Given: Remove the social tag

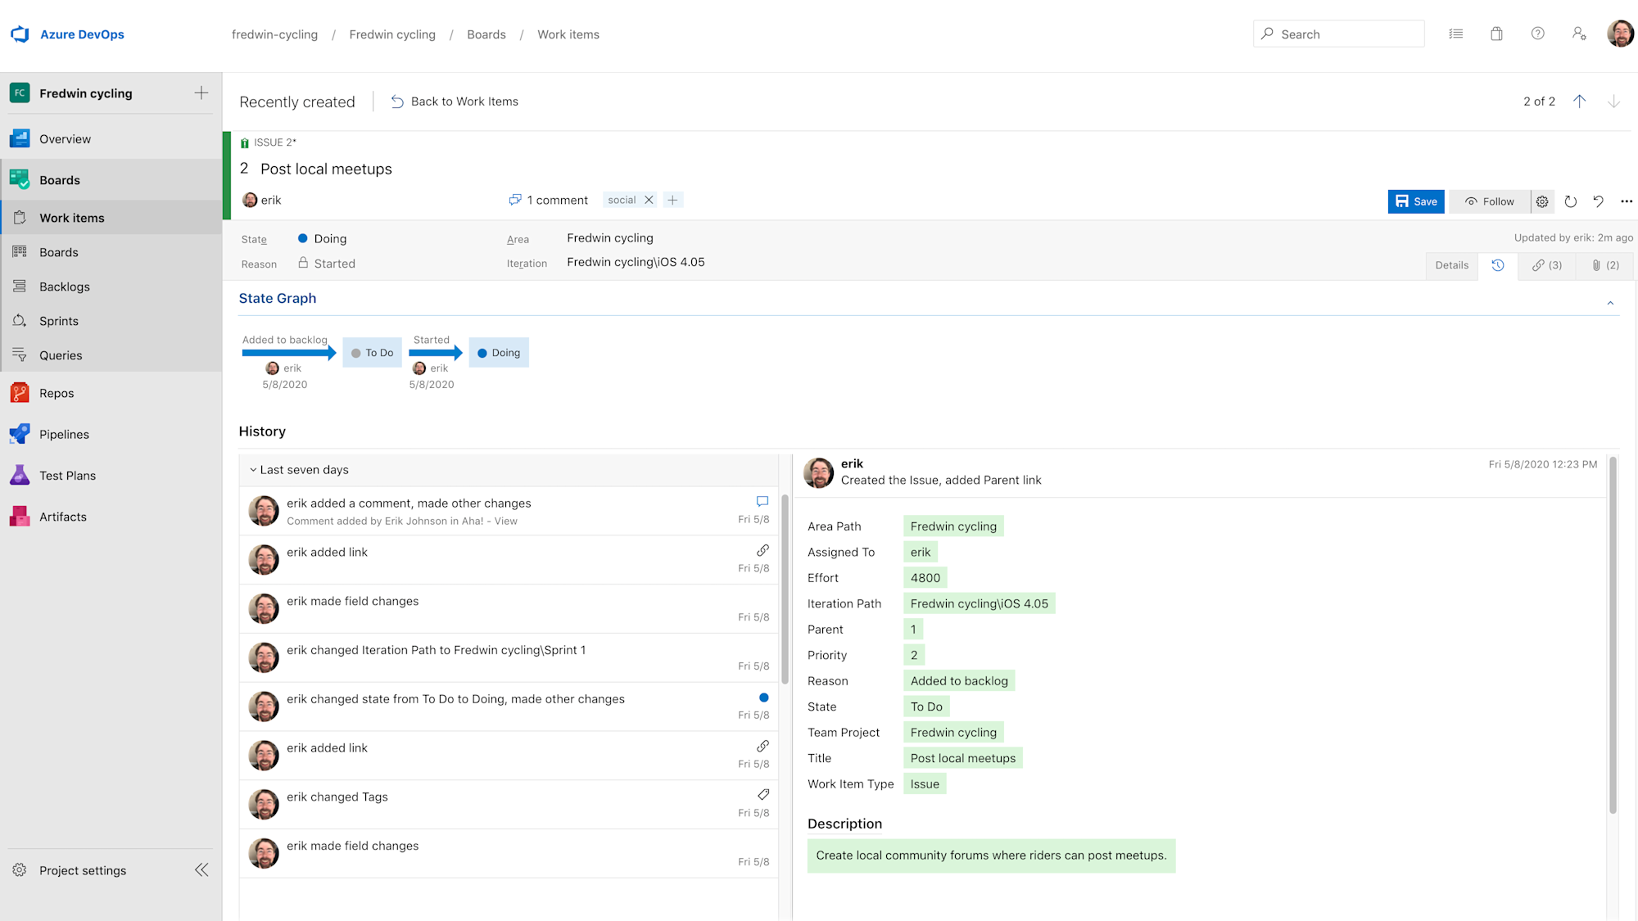Looking at the screenshot, I should pyautogui.click(x=649, y=199).
